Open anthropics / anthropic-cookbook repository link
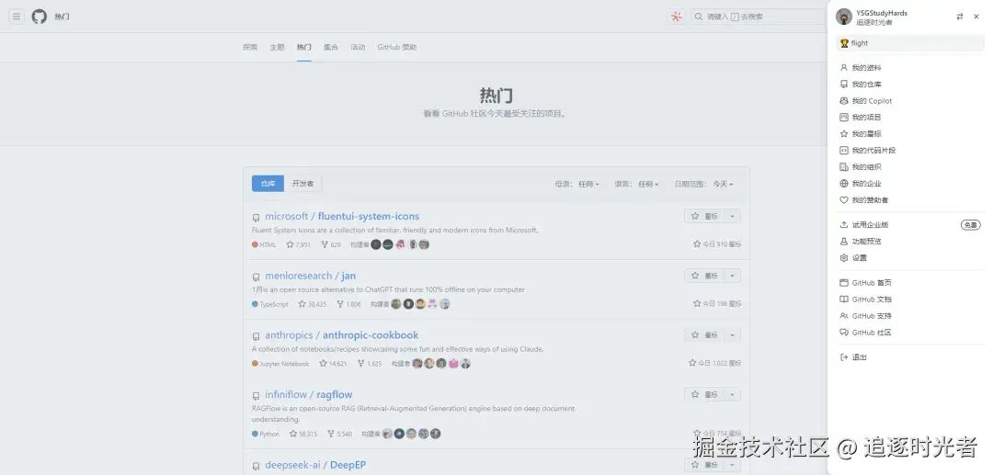The image size is (993, 475). (x=342, y=335)
